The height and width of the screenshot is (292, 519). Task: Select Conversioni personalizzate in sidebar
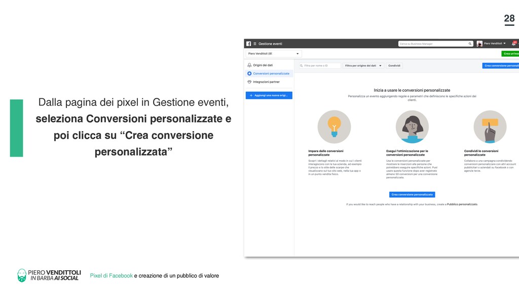[271, 74]
